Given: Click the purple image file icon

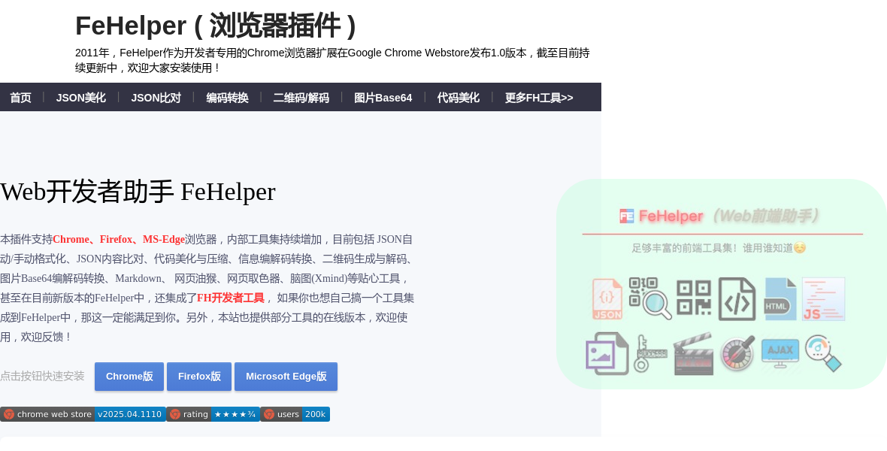Looking at the screenshot, I should click(x=607, y=353).
